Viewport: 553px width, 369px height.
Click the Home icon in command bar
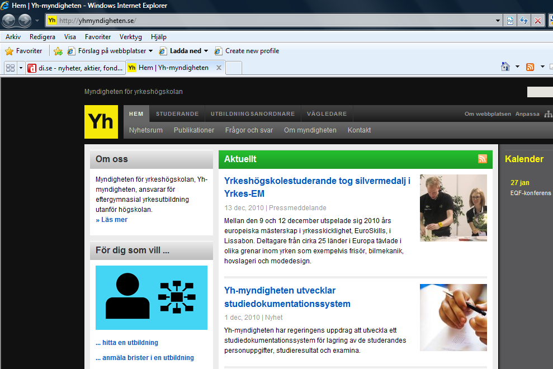coord(505,67)
